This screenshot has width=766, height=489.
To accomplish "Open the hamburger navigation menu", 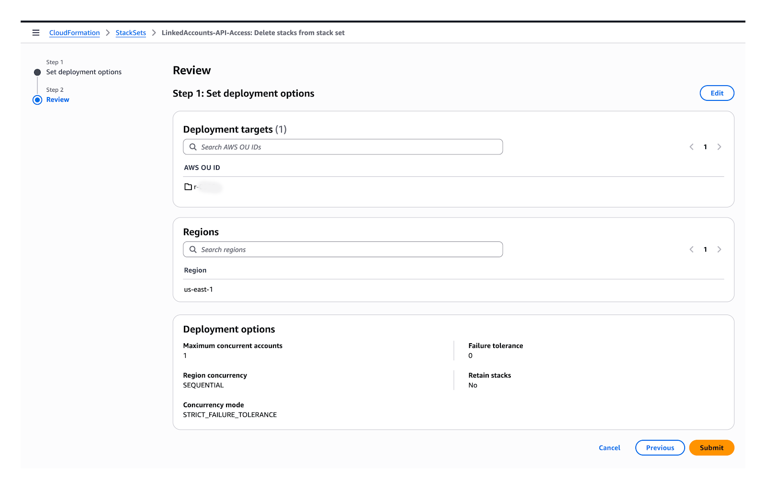I will tap(36, 33).
